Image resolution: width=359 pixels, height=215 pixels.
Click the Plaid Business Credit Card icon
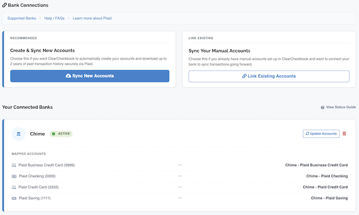click(14, 165)
